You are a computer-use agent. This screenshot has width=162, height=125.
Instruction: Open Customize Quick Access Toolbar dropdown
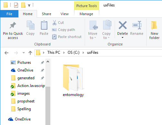pyautogui.click(x=29, y=5)
